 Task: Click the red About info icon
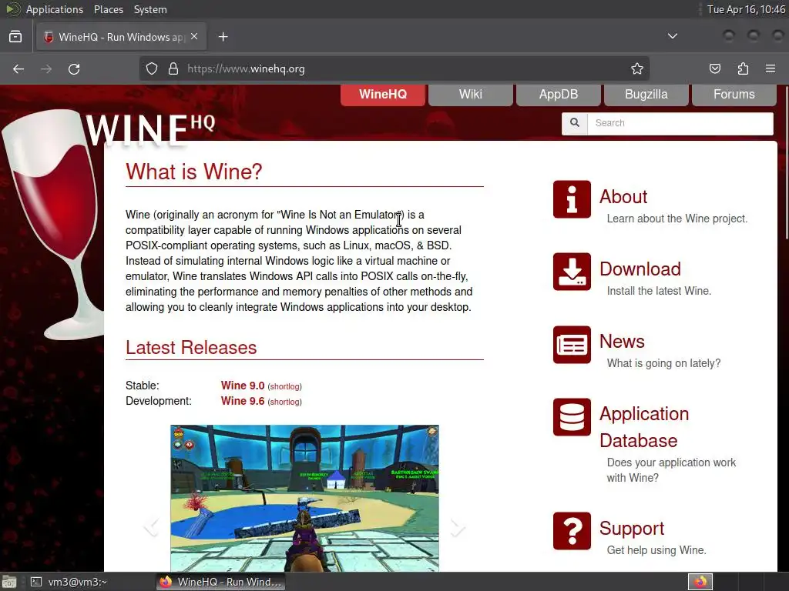point(572,199)
